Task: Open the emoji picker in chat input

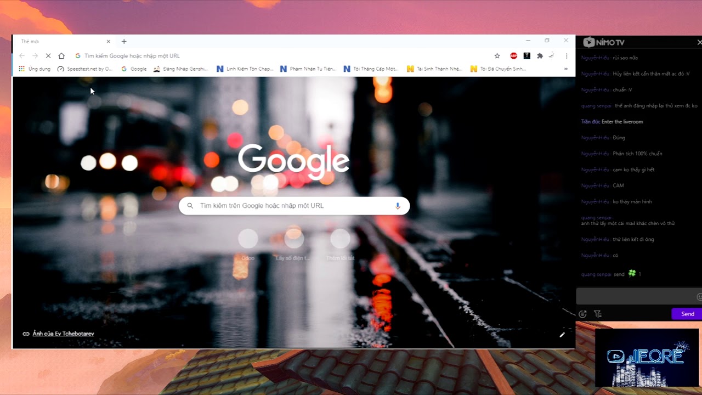Action: (699, 297)
